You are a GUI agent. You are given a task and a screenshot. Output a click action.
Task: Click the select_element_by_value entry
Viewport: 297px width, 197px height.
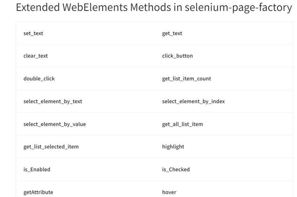pyautogui.click(x=54, y=124)
